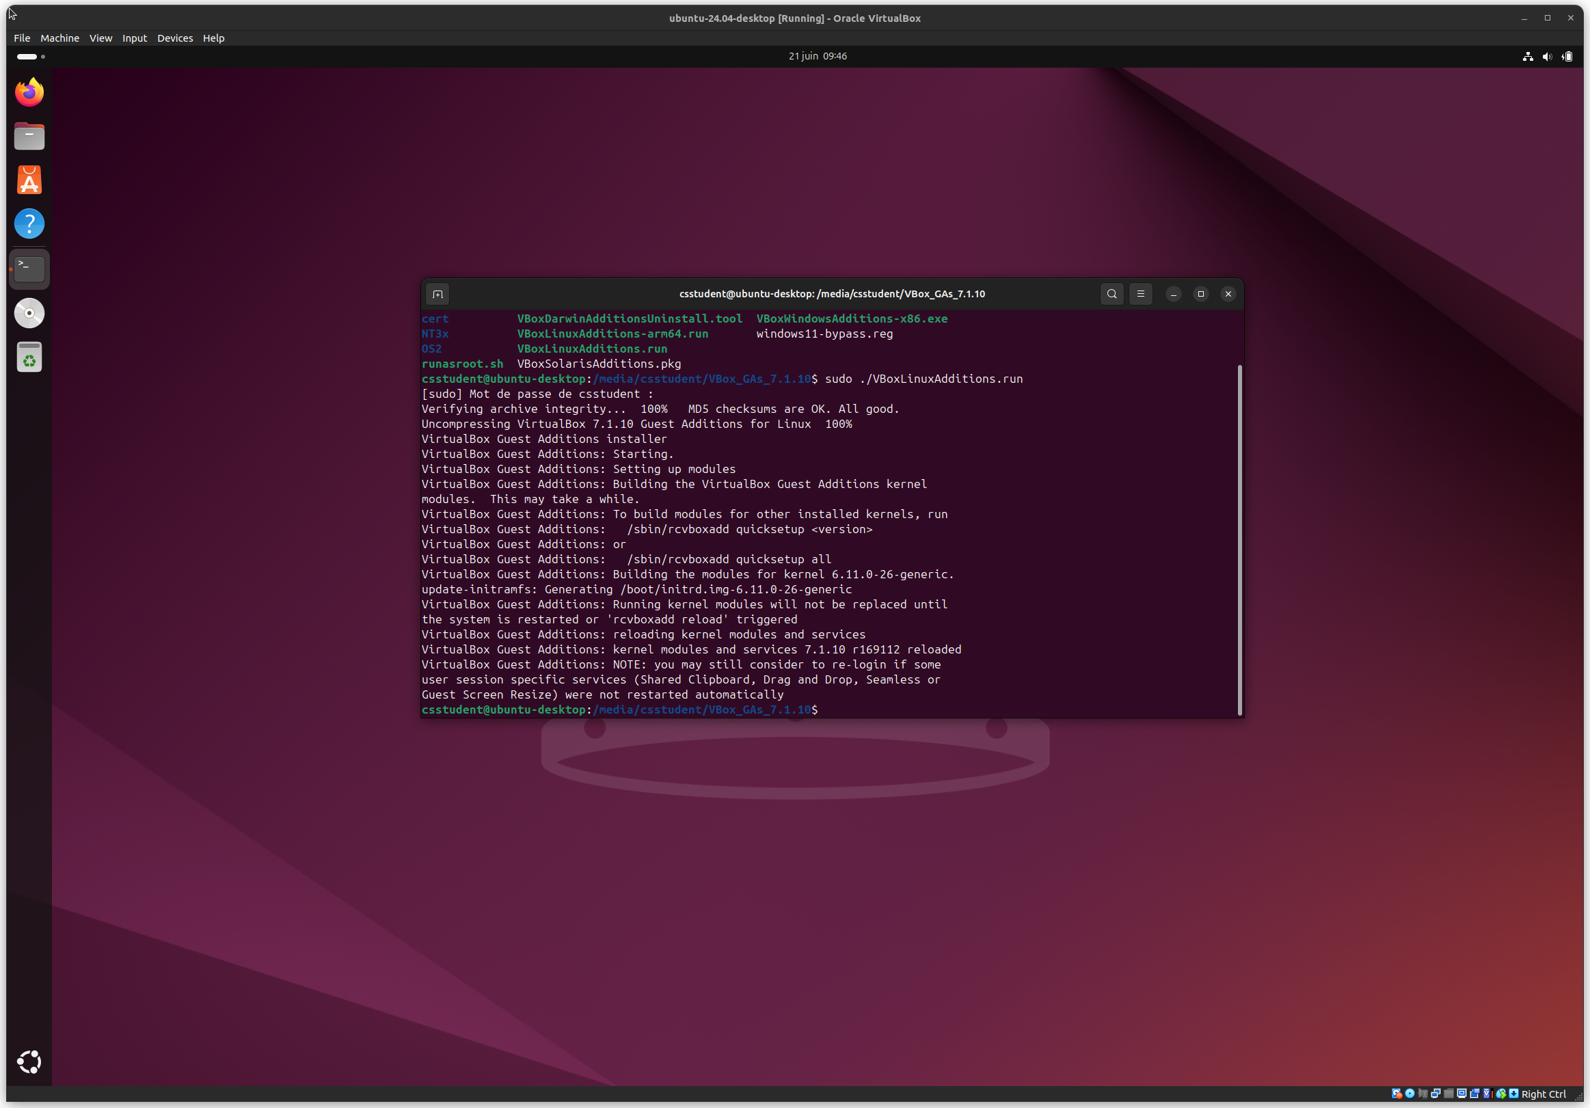1590x1108 pixels.
Task: Click the NT3x directory name
Action: pyautogui.click(x=435, y=334)
